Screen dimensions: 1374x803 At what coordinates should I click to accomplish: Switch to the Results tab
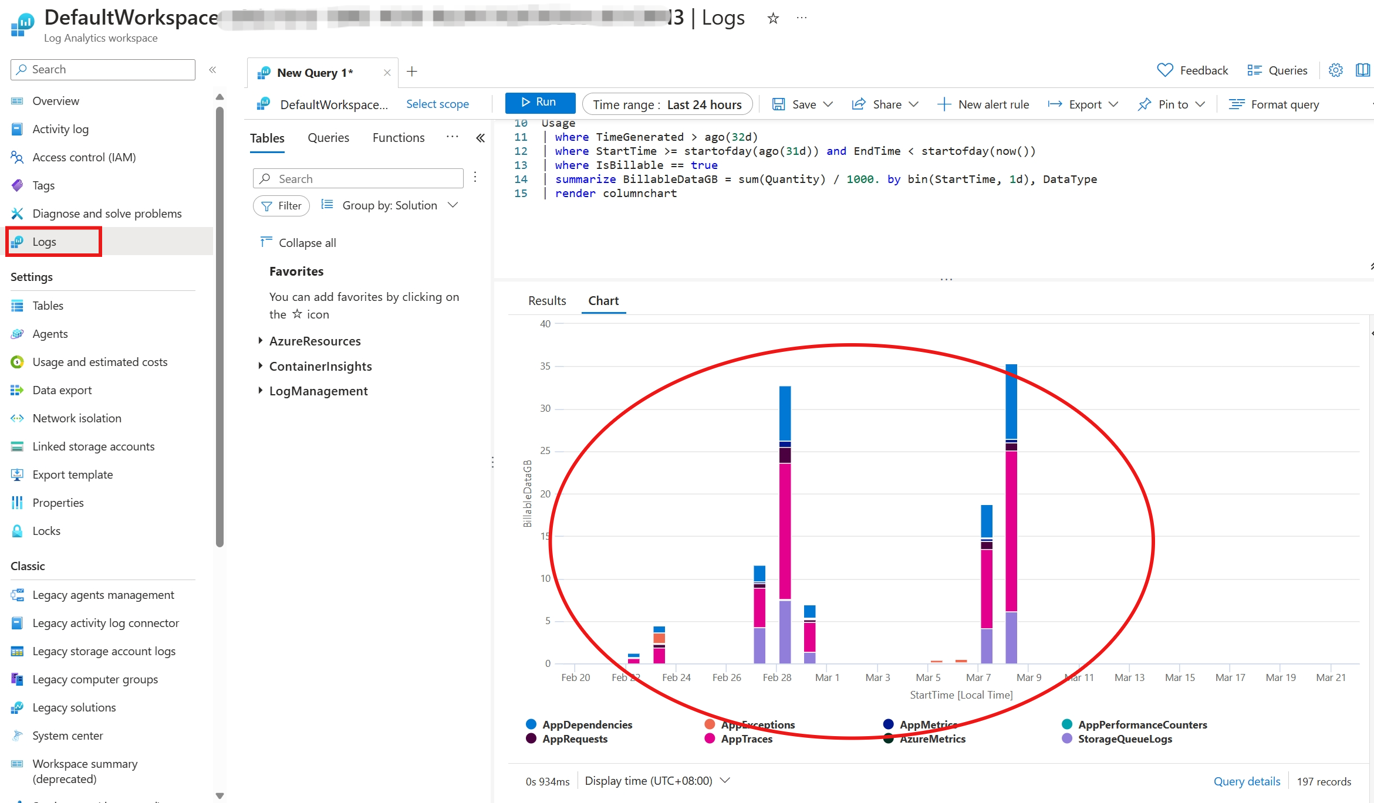coord(547,300)
